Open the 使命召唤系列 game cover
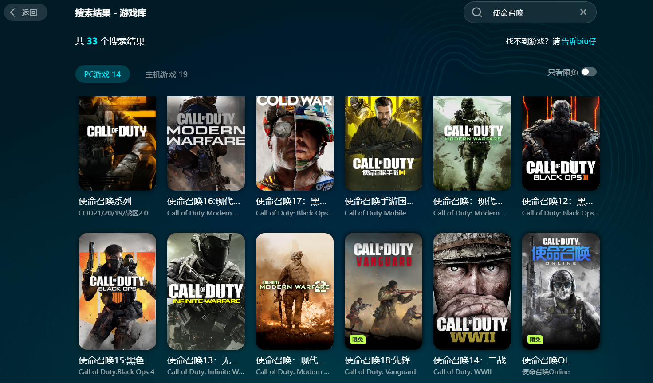Viewport: 653px width, 383px height. pyautogui.click(x=117, y=143)
